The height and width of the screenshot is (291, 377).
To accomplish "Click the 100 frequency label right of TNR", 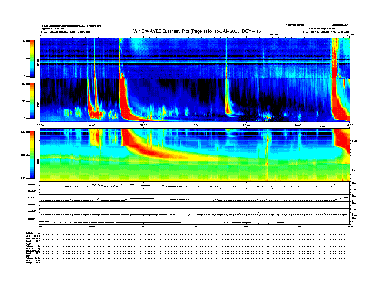I will click(x=354, y=141).
